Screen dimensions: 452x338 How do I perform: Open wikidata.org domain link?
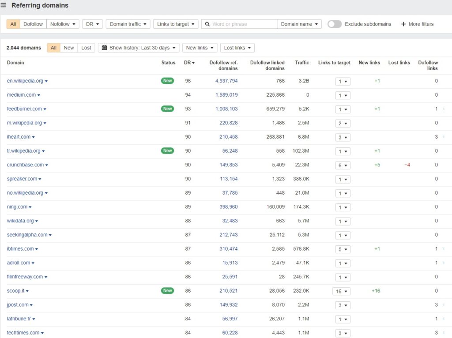point(20,221)
